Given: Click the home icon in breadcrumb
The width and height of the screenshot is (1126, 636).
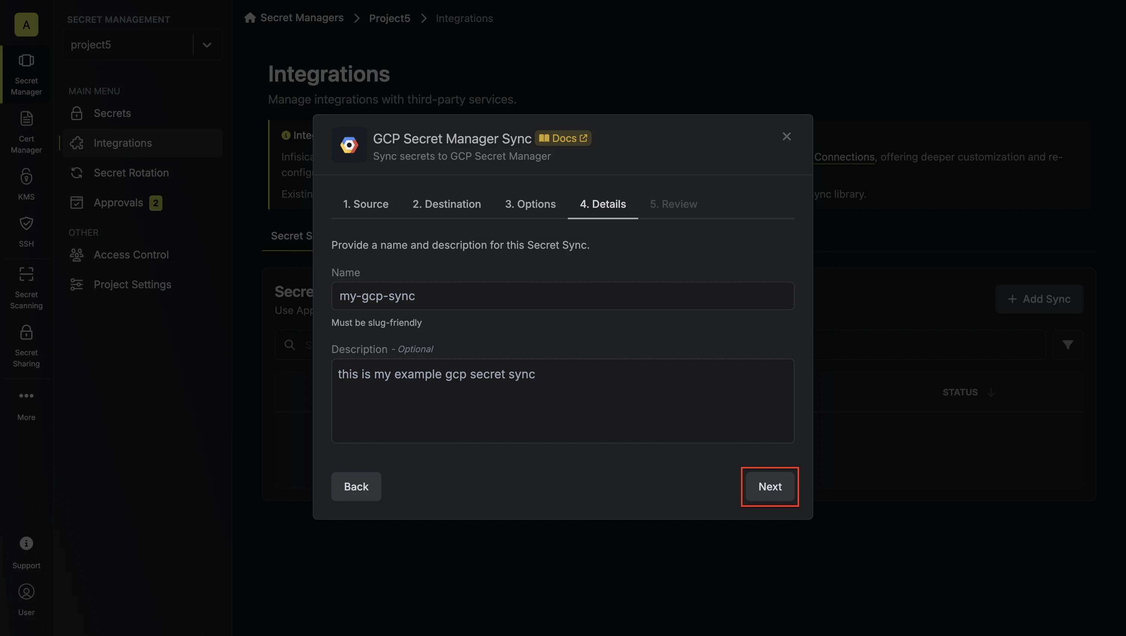Looking at the screenshot, I should pyautogui.click(x=250, y=18).
